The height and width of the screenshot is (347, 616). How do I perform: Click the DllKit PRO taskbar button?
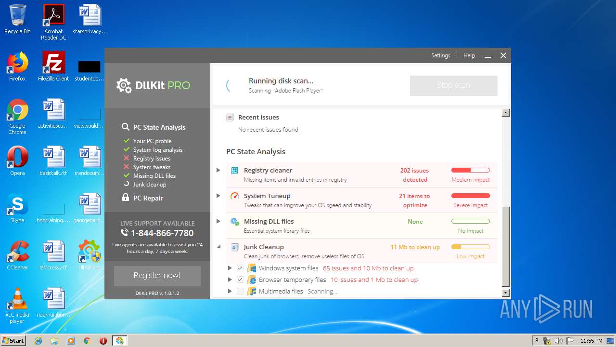click(x=119, y=341)
